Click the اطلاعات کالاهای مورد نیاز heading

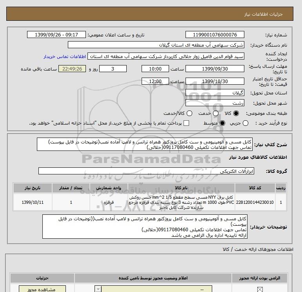(x=258, y=157)
